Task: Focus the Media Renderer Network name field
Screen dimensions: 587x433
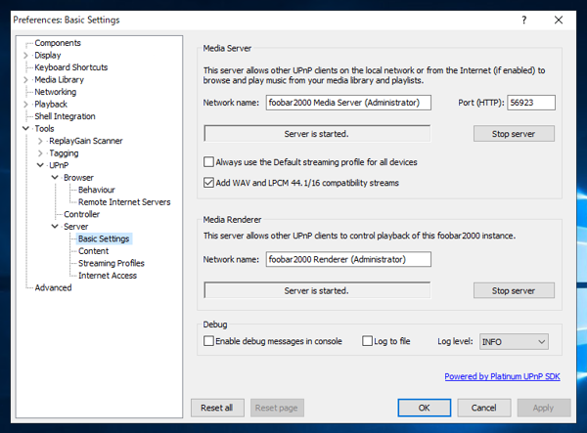Action: (348, 259)
